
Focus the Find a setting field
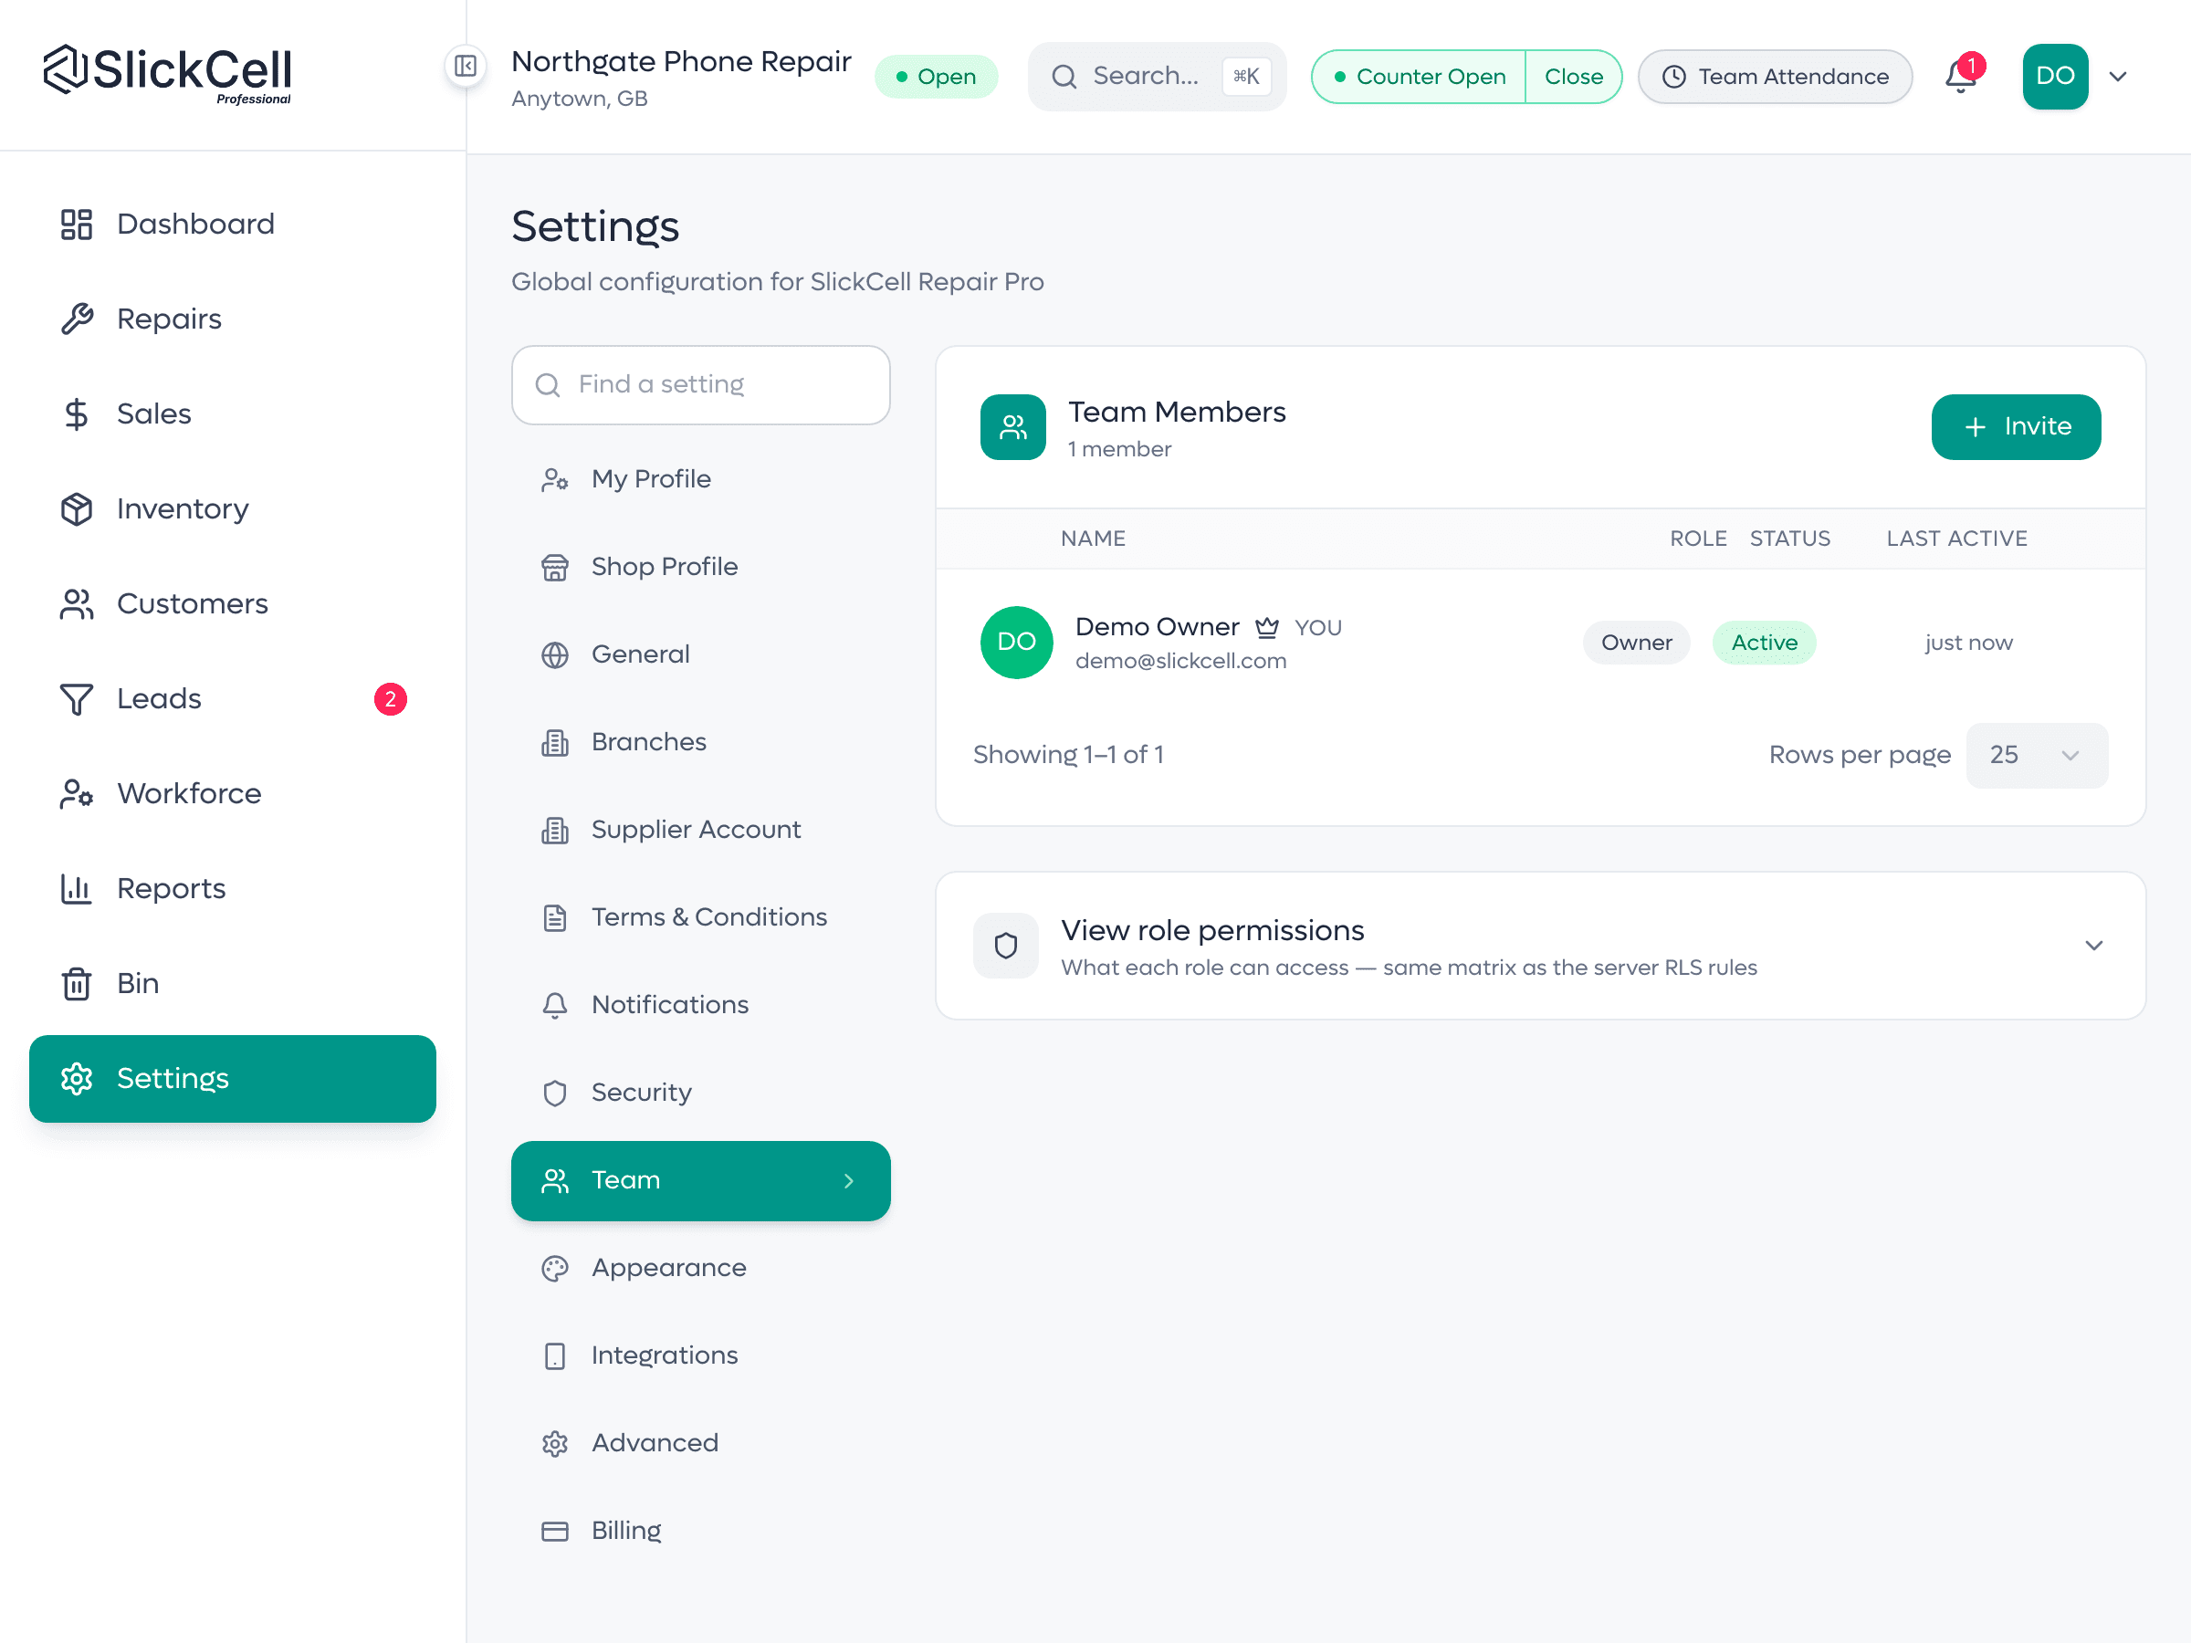coord(700,385)
